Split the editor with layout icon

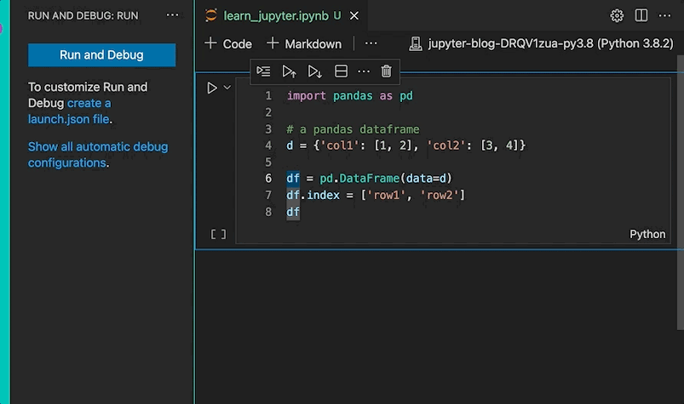click(x=641, y=15)
